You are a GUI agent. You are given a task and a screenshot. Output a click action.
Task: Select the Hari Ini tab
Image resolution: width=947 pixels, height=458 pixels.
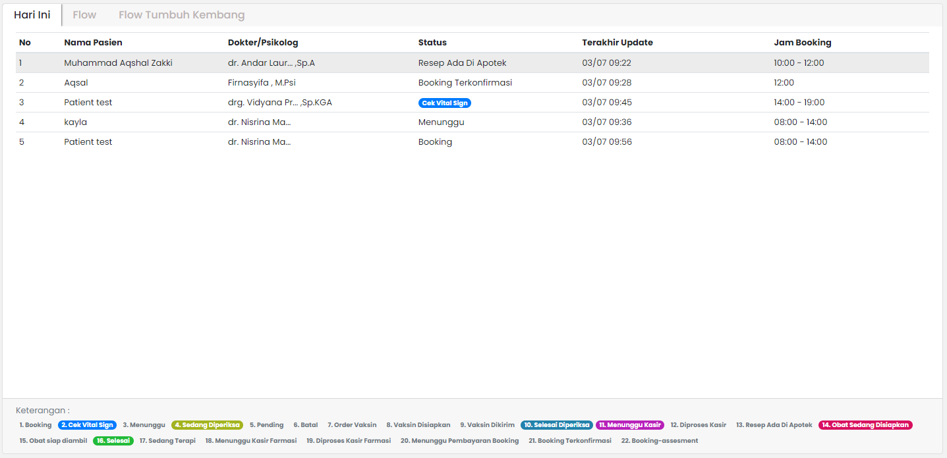pyautogui.click(x=32, y=14)
